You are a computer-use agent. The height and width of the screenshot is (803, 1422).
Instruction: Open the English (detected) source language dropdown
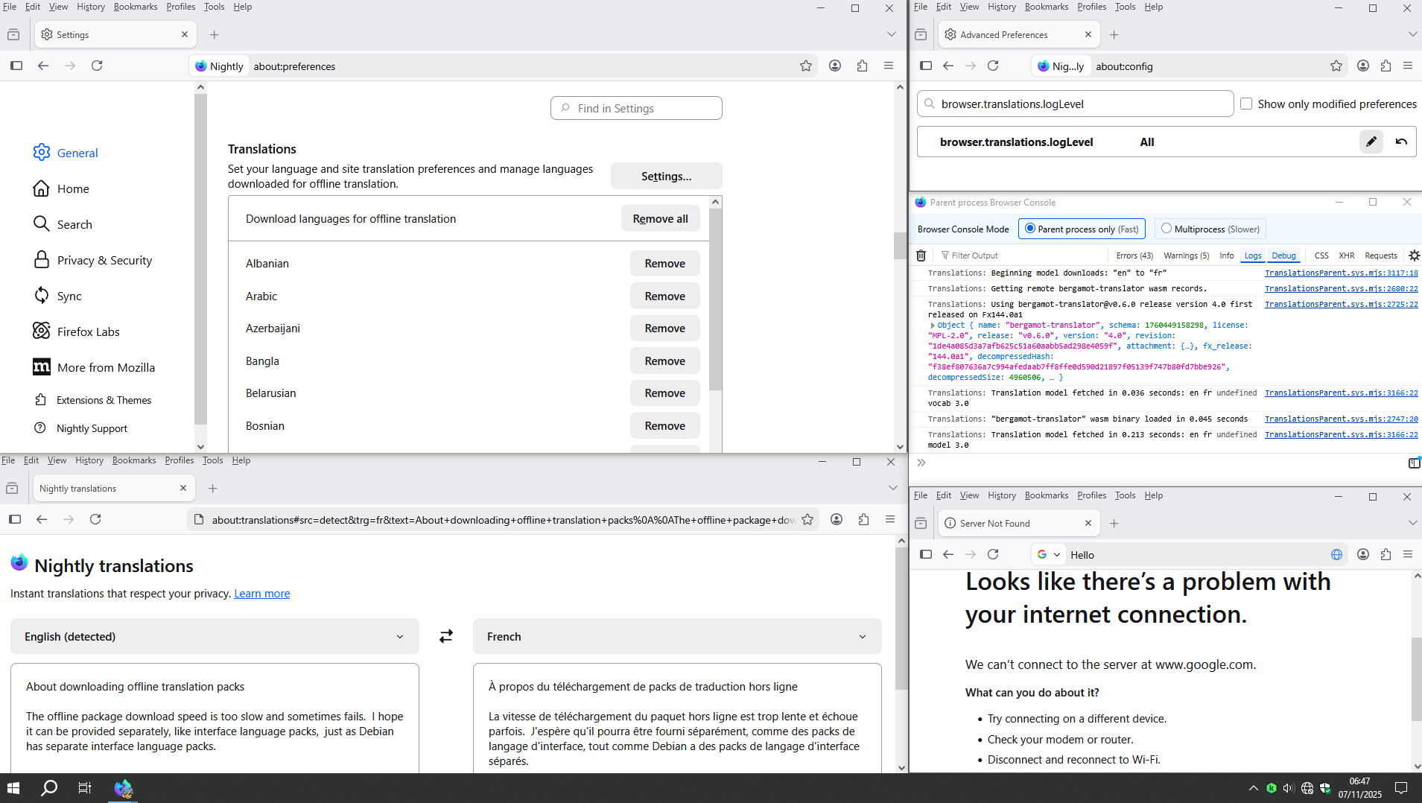(x=215, y=636)
